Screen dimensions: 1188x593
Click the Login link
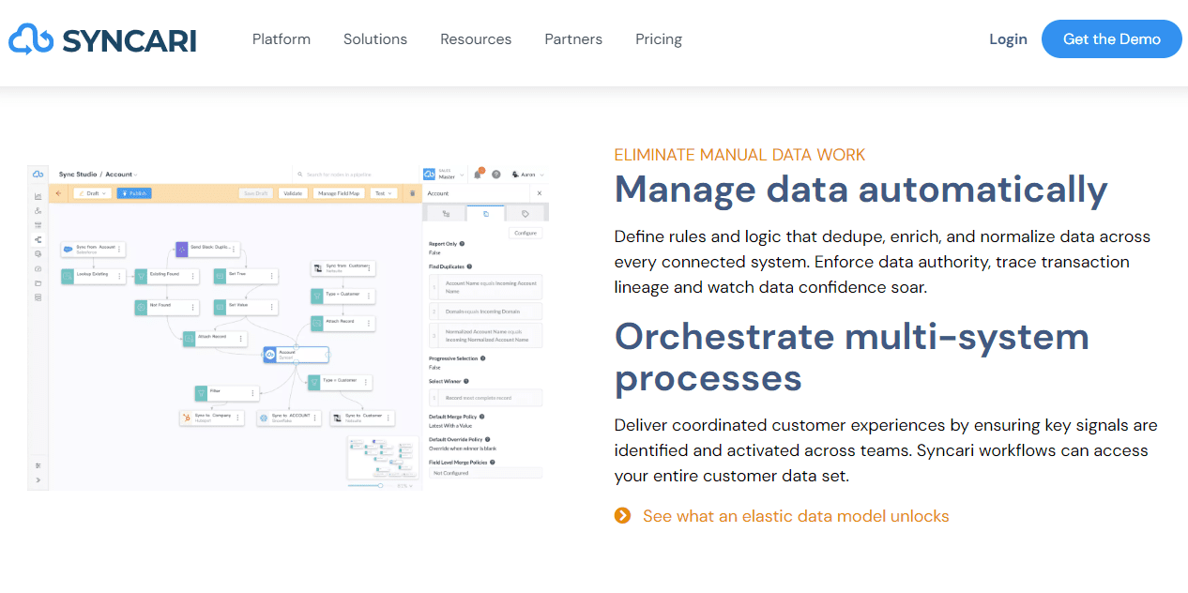(x=1008, y=39)
